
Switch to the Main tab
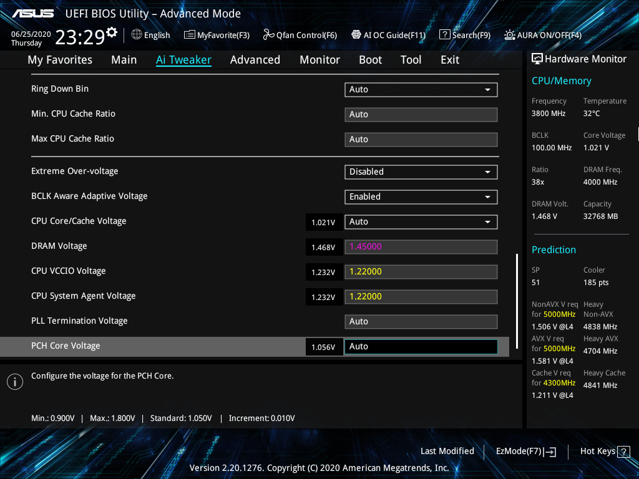point(124,60)
